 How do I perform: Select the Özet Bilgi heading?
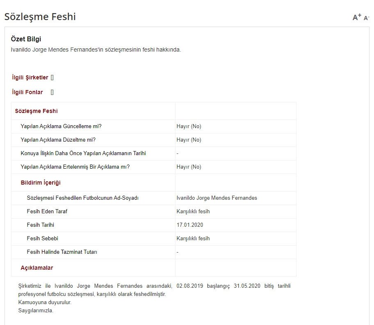pos(26,39)
